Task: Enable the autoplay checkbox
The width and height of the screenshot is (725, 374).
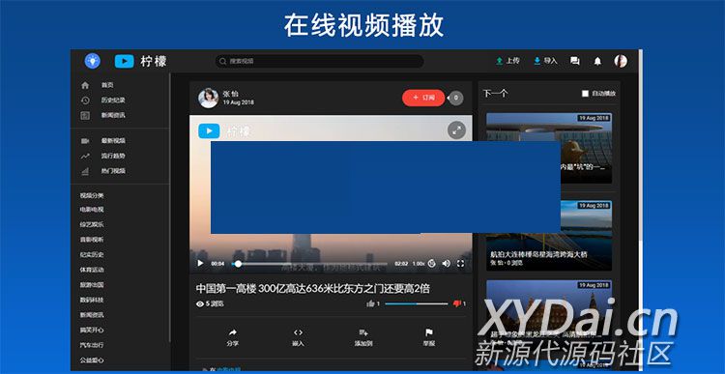Action: click(585, 94)
